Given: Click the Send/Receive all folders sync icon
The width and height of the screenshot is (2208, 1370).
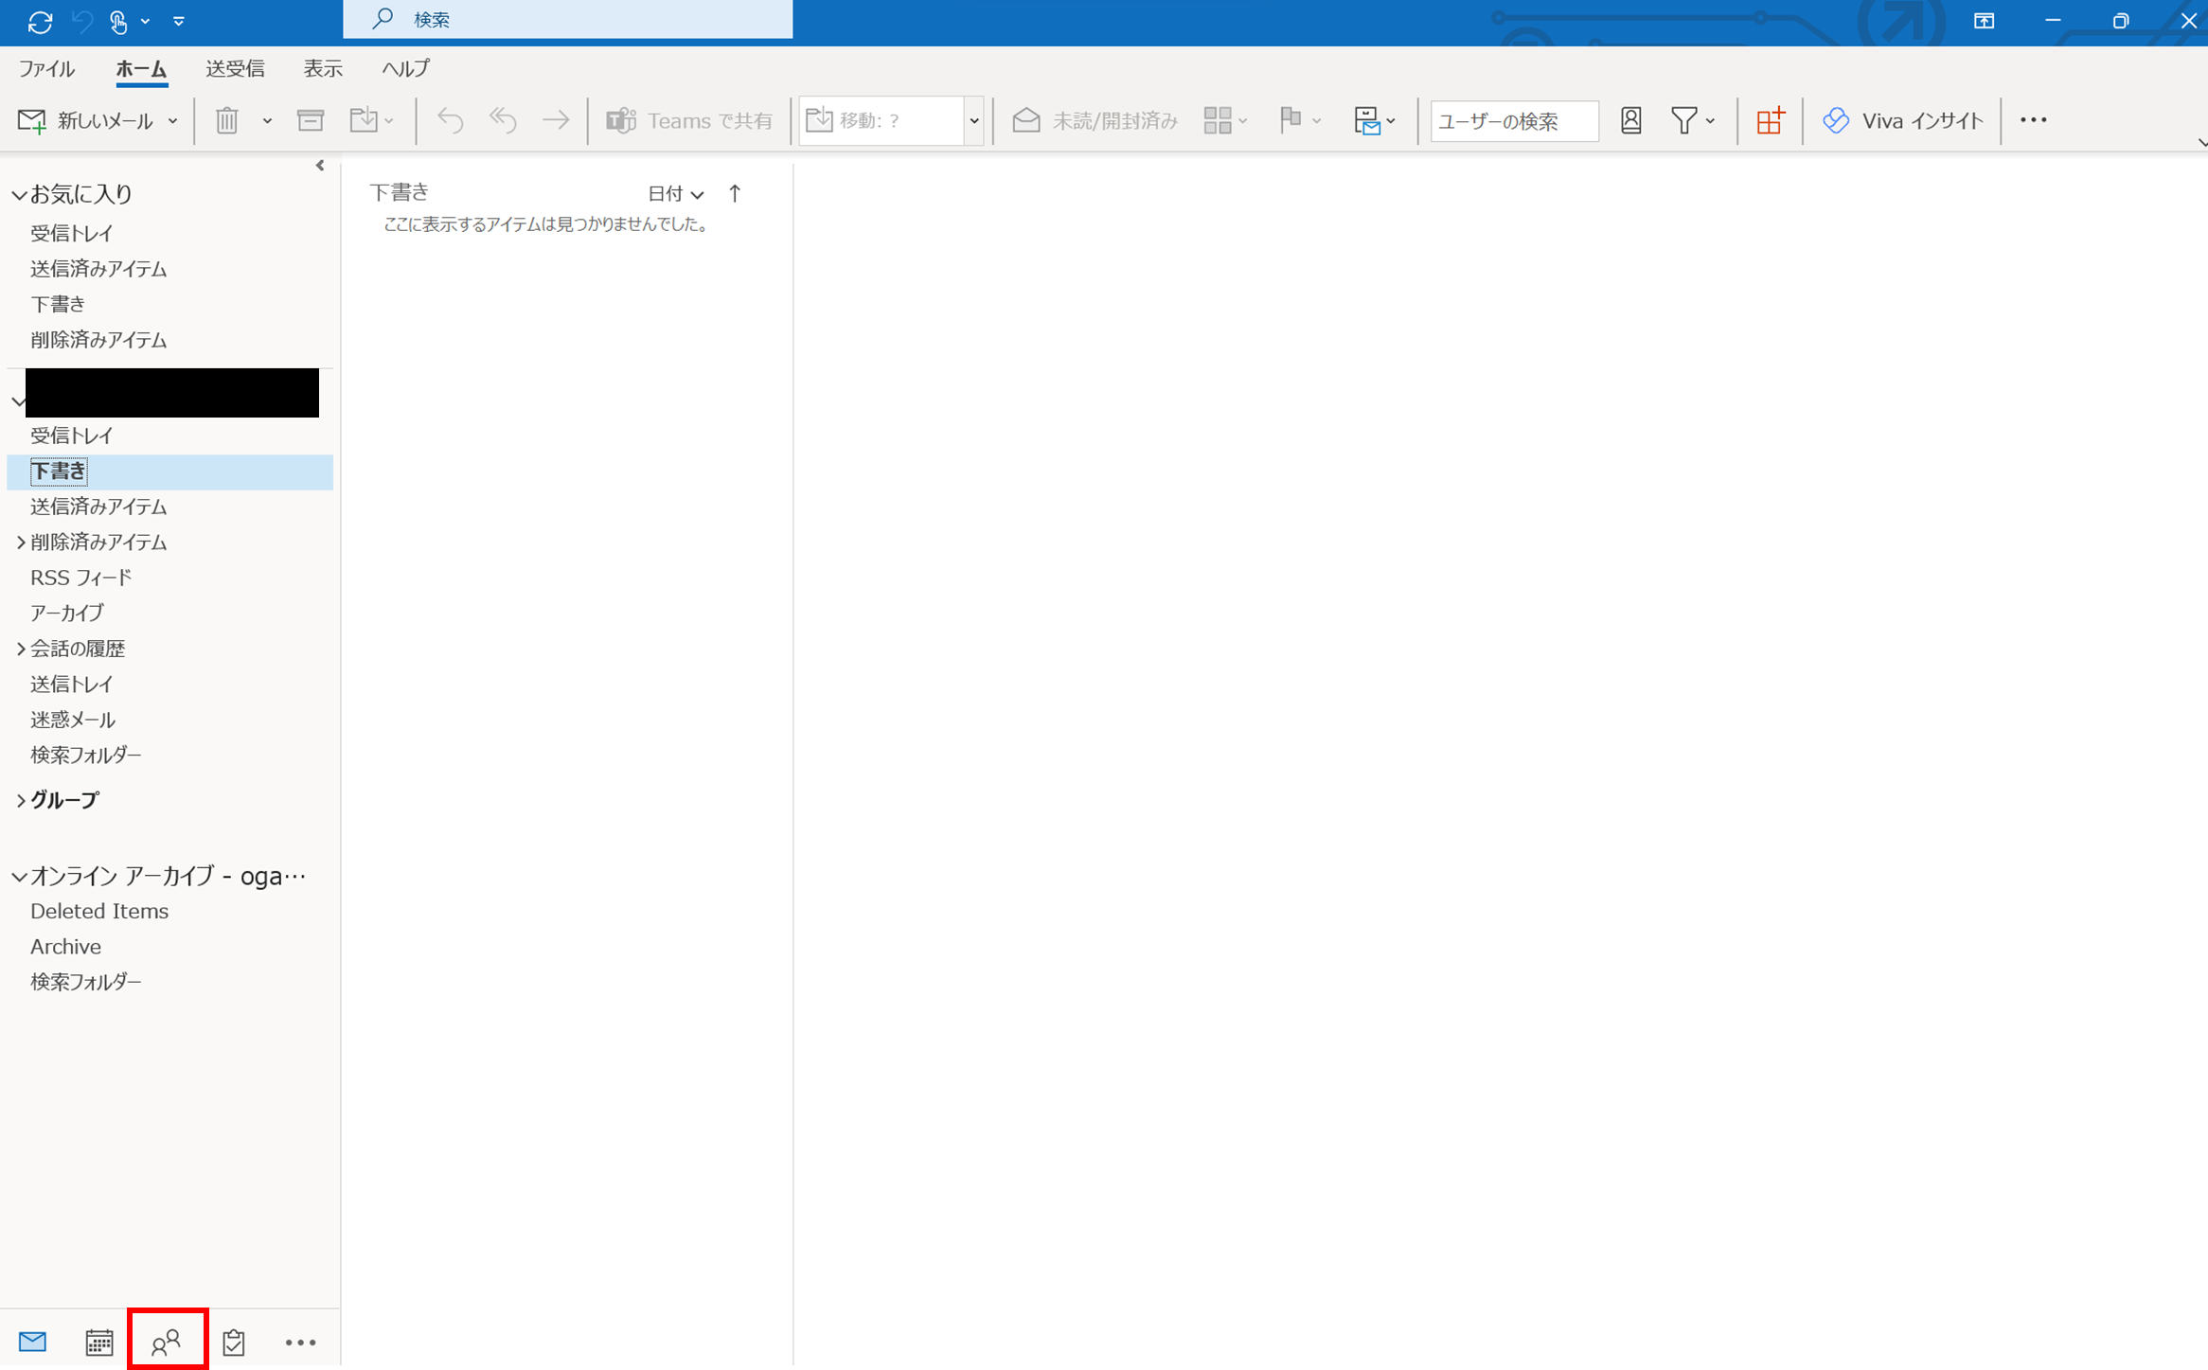Looking at the screenshot, I should 40,21.
